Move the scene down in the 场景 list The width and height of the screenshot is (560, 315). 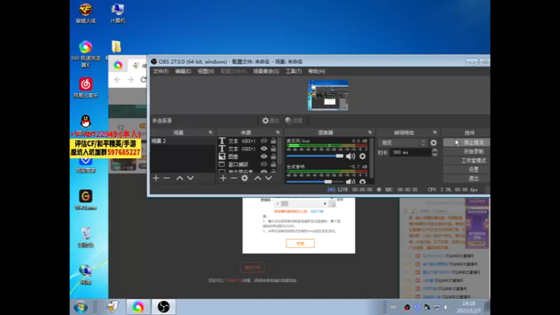click(x=190, y=178)
